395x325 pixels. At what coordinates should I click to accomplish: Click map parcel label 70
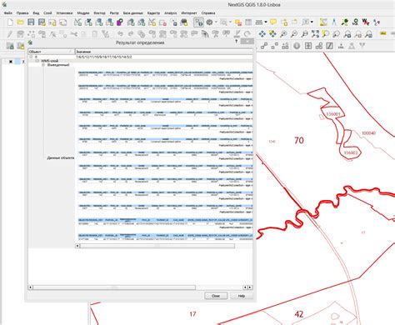(299, 140)
